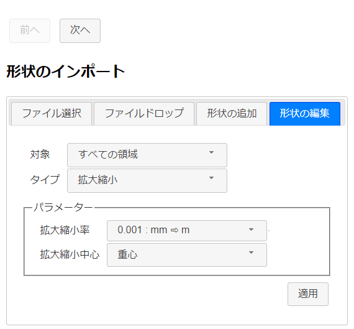
Task: Switch to the ファイル選択 tab
Action: pos(52,114)
